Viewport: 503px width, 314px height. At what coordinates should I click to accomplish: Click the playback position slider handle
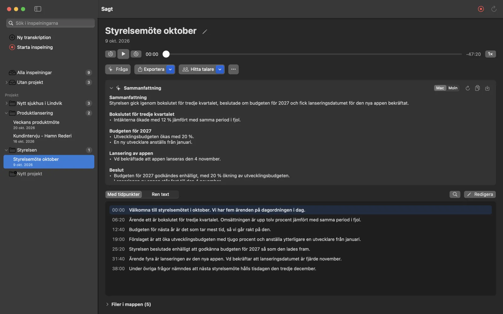(x=166, y=54)
